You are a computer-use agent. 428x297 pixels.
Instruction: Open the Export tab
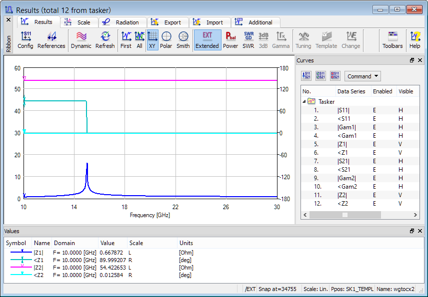point(168,22)
